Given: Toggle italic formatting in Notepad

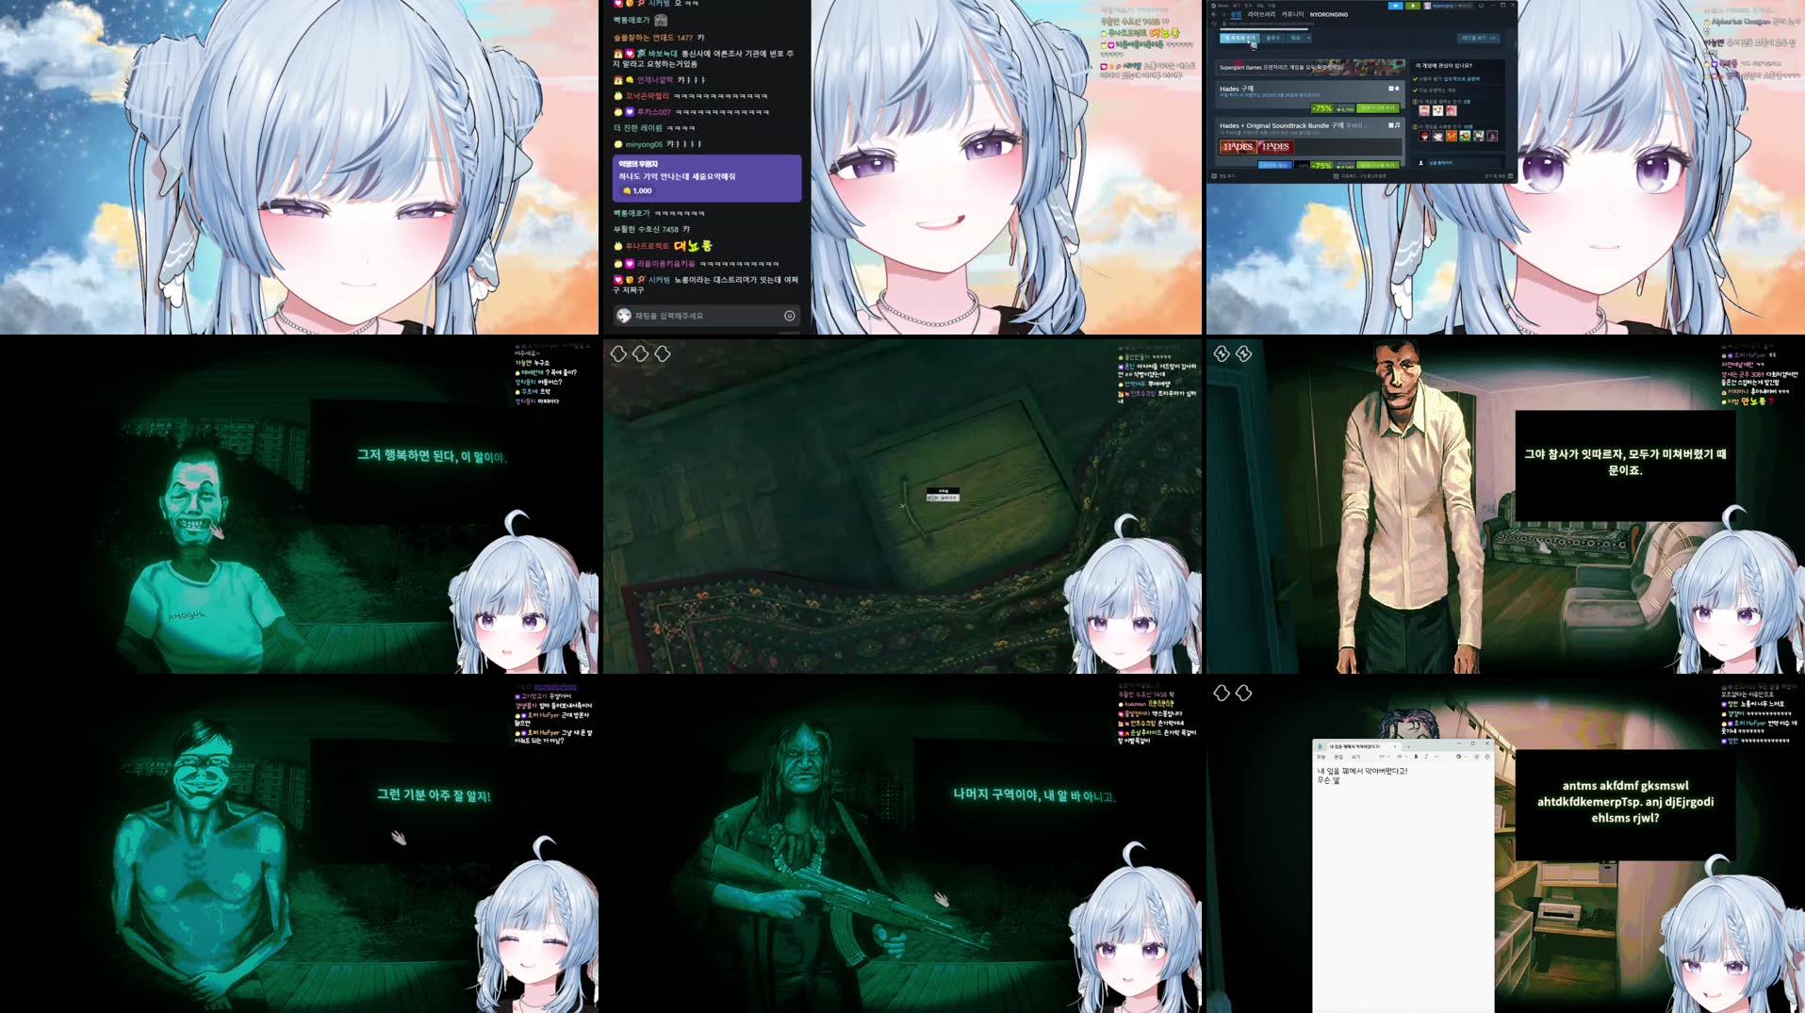Looking at the screenshot, I should (1426, 757).
